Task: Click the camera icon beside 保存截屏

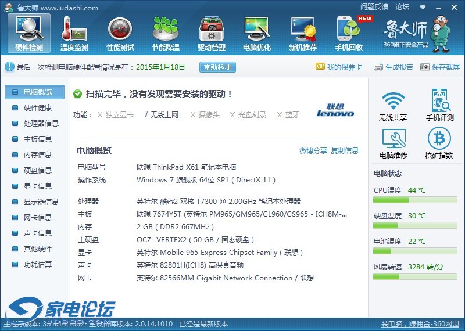Action: tap(425, 66)
